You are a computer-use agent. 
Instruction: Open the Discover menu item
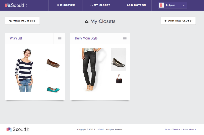click(x=66, y=5)
